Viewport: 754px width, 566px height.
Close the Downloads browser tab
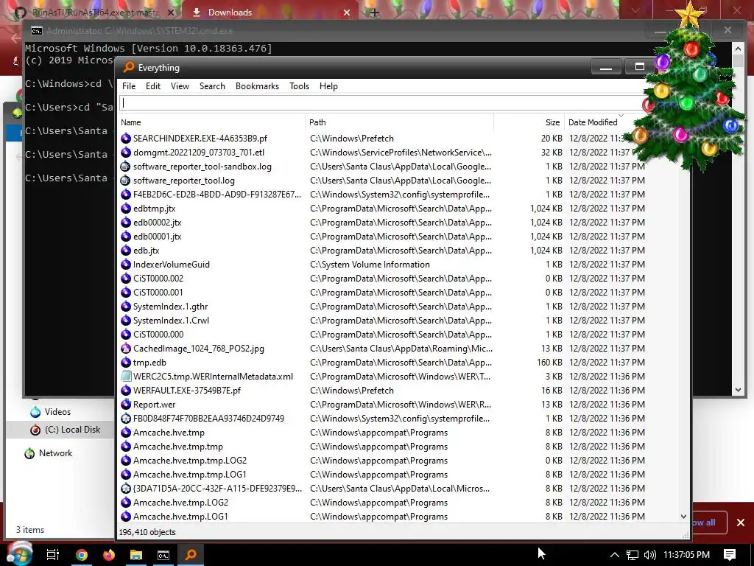347,13
